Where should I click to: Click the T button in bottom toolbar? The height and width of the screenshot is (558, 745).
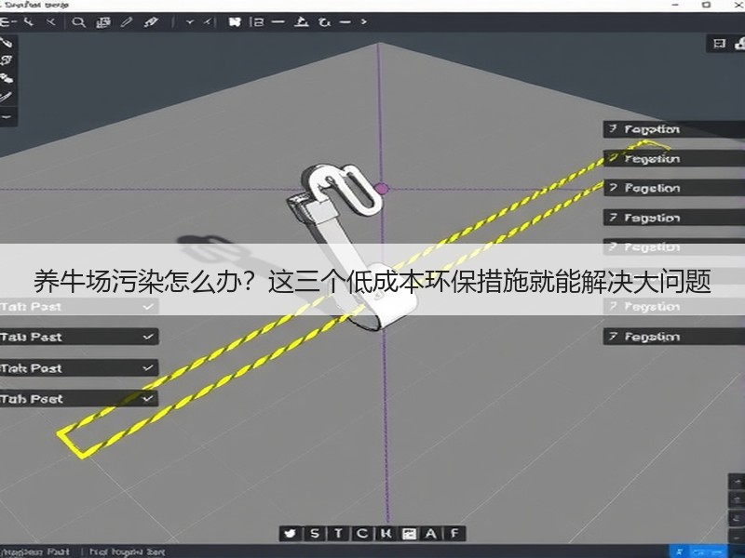338,534
